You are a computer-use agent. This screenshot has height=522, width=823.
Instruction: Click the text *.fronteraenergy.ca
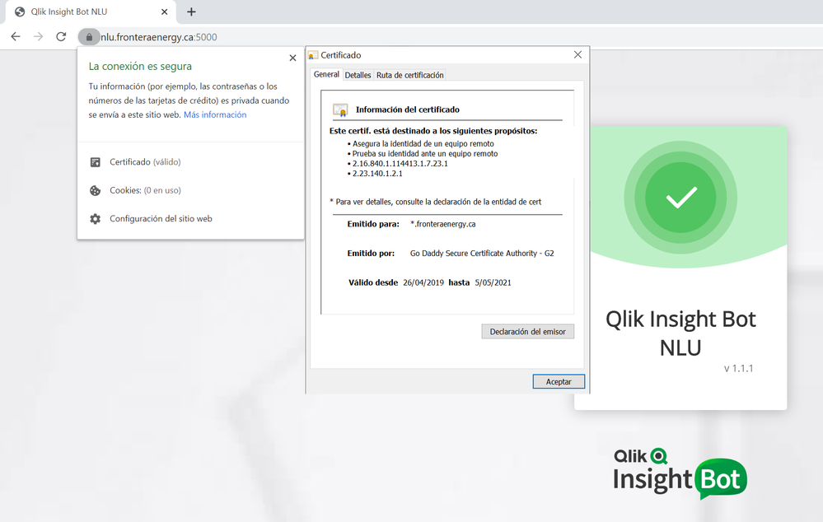pos(443,224)
